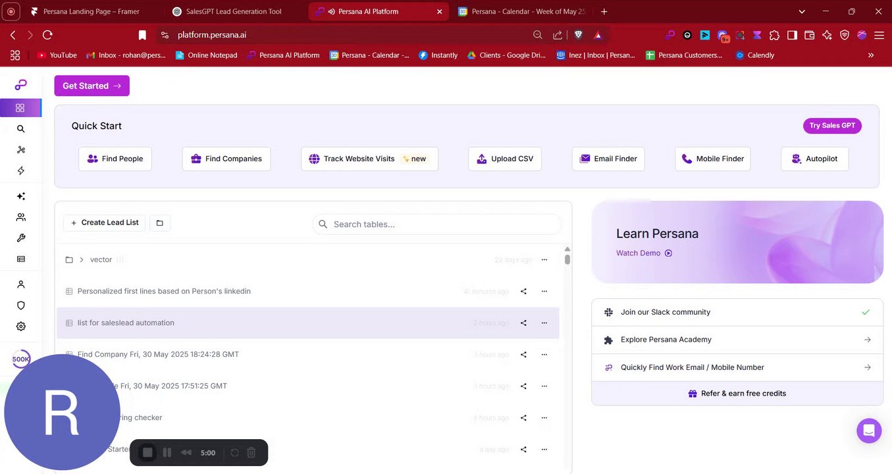892x474 pixels.
Task: Open more options for saleslead automation list
Action: [544, 323]
